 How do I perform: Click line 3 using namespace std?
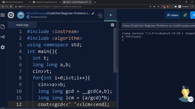(x=54, y=45)
